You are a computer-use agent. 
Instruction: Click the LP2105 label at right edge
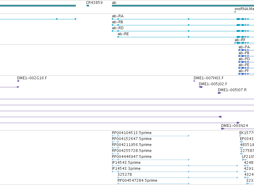pyautogui.click(x=248, y=157)
